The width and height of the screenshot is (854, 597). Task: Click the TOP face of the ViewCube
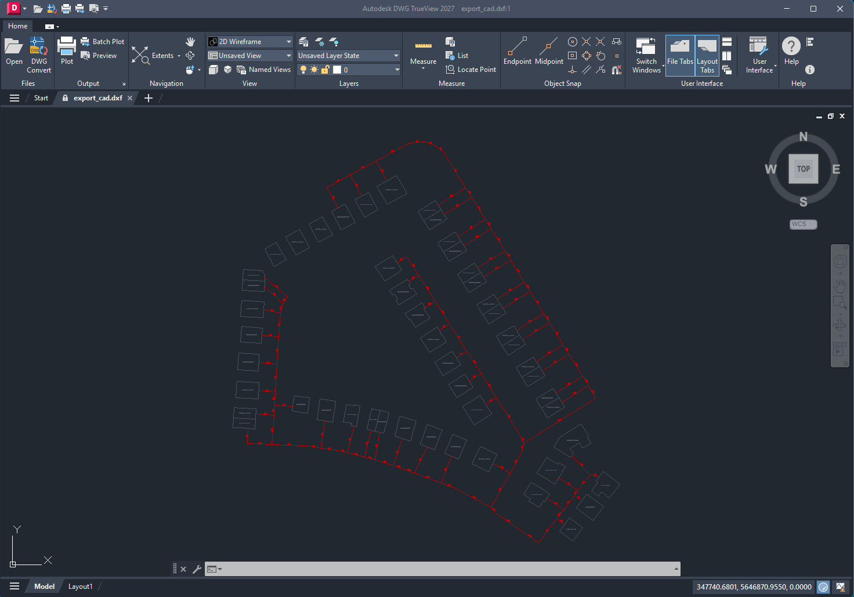(x=804, y=169)
